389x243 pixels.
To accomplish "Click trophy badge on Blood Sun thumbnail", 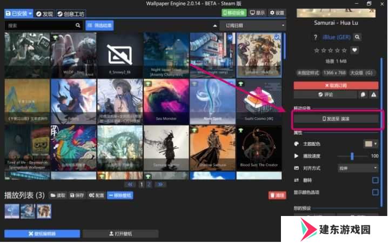I will 240,130.
